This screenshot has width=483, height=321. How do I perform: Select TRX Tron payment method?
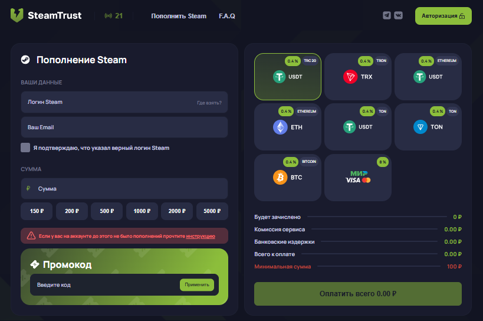point(358,77)
